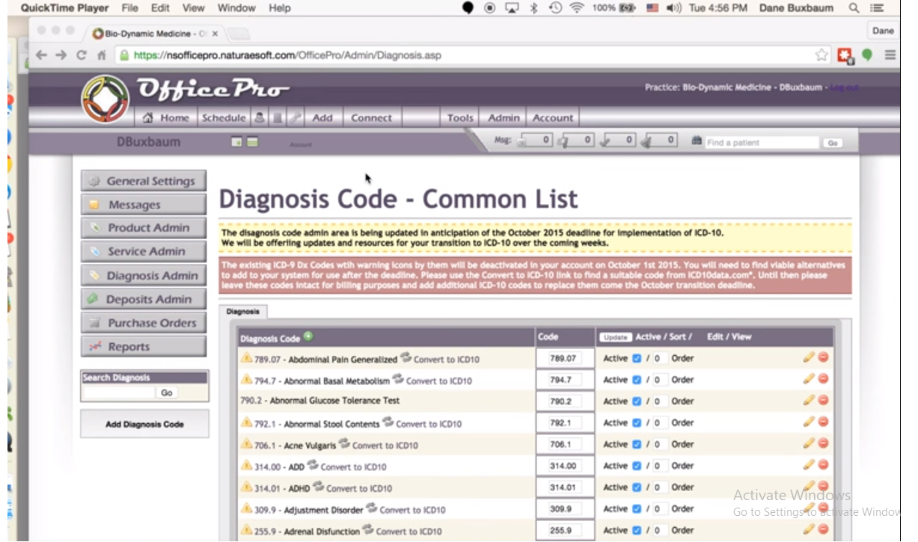Click the green add diagnosis code plus icon

[x=308, y=337]
